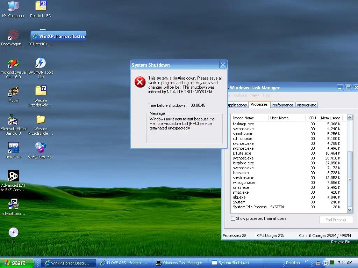Open the Reksio i UFO iso file

(41, 6)
